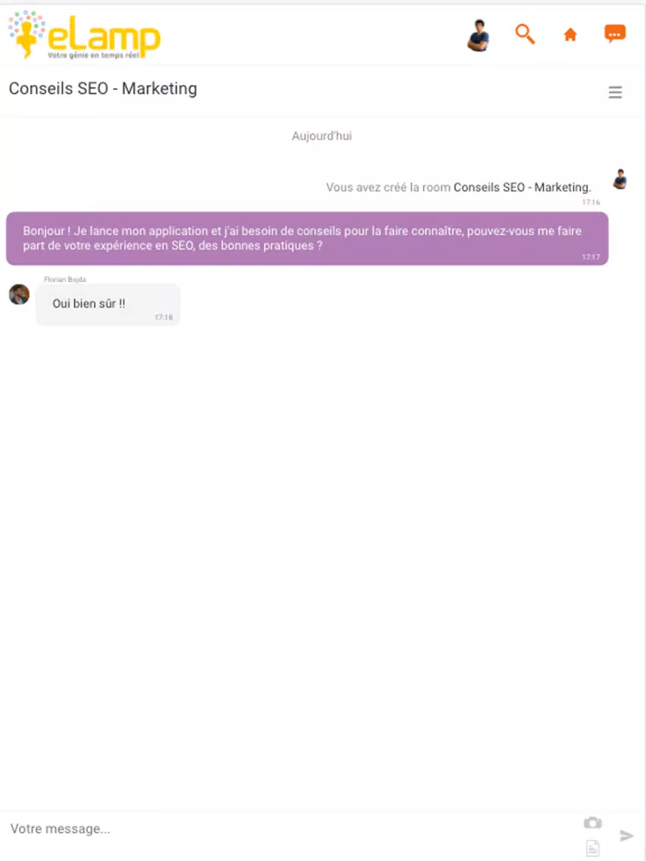Click the 'Conseils SEO - Marketing' room title
This screenshot has width=646, height=861.
click(x=102, y=89)
